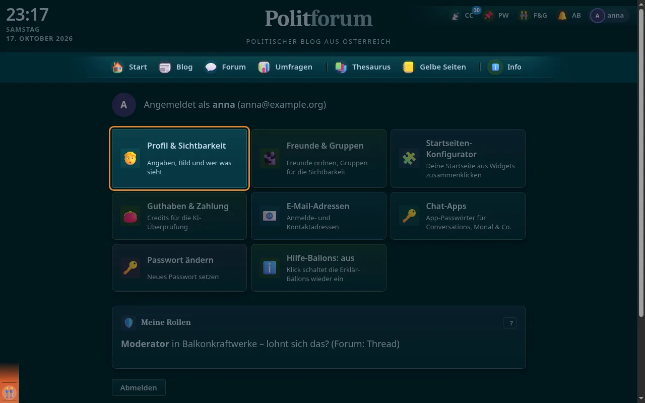Go to the Forum menu item
645x403 pixels.
click(225, 67)
